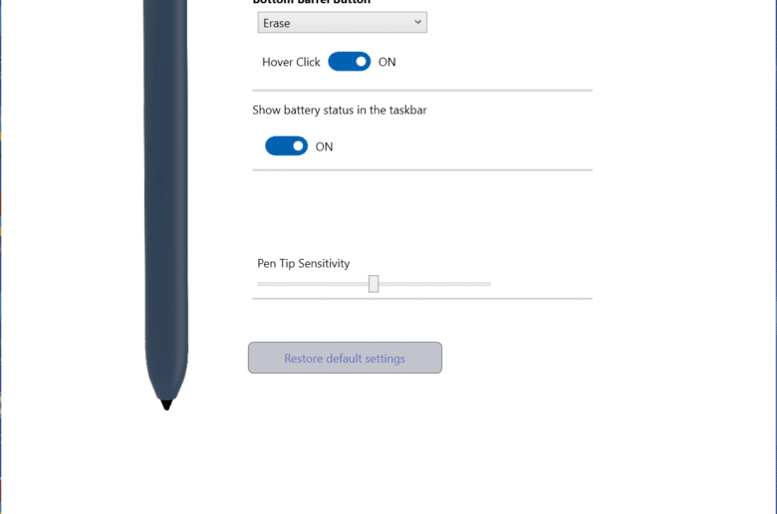The height and width of the screenshot is (514, 777).
Task: Click the Show battery status in the taskbar text
Action: 340,110
